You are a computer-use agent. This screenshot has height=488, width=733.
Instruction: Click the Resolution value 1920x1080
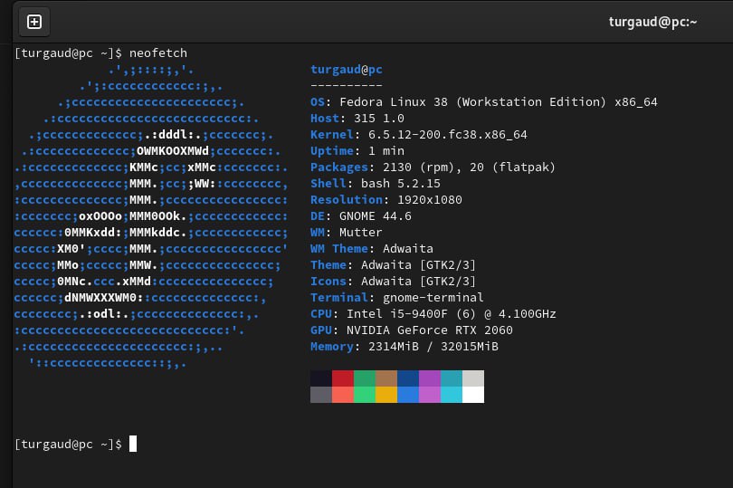tap(430, 200)
